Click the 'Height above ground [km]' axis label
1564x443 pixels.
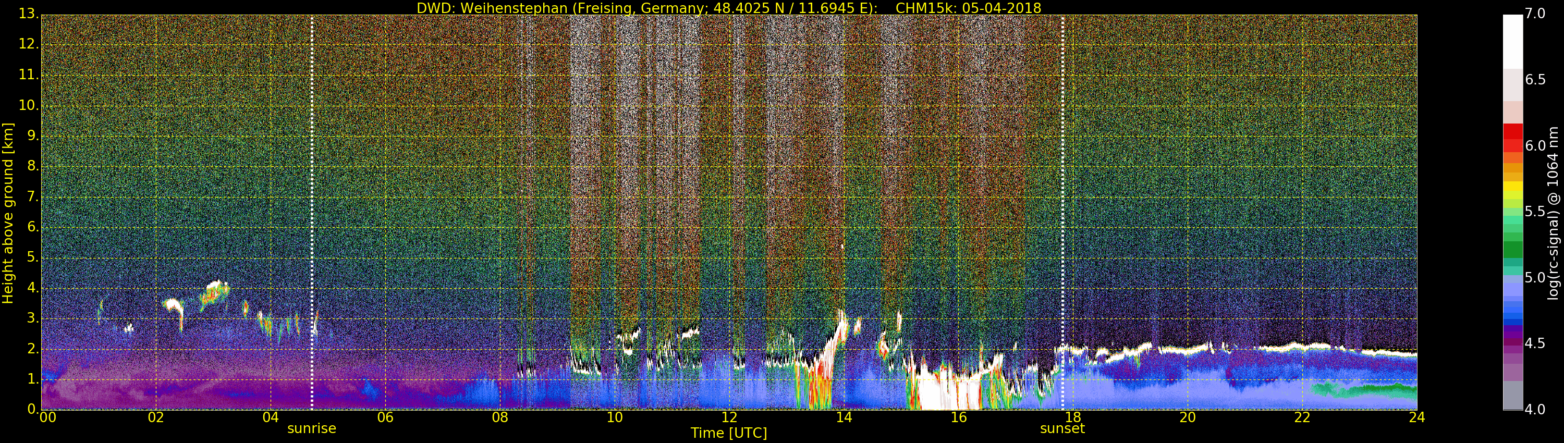point(8,213)
